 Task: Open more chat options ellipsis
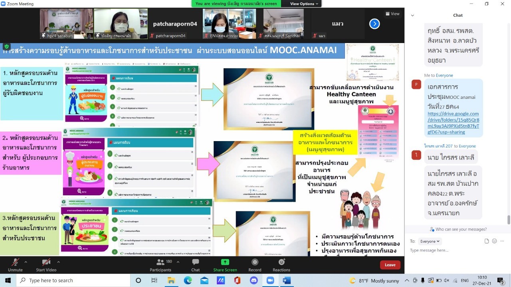pos(502,241)
